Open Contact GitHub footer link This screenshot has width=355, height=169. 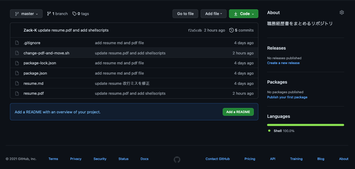218,159
